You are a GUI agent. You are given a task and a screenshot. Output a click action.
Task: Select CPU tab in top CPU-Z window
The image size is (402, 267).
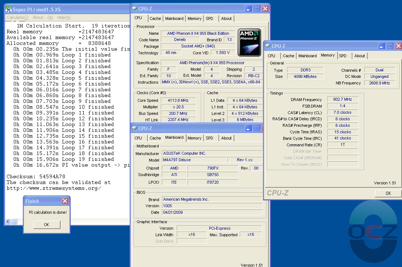pyautogui.click(x=138, y=18)
